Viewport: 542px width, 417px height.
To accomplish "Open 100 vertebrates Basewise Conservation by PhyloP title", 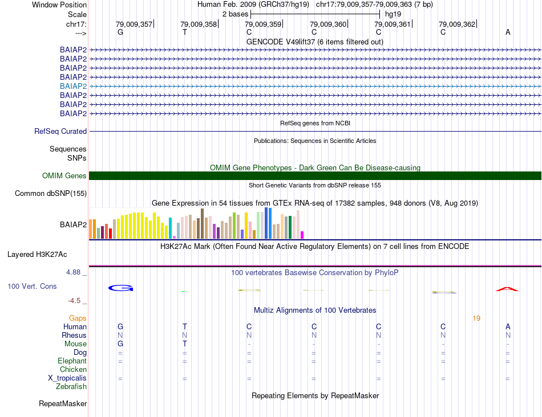I will [315, 273].
